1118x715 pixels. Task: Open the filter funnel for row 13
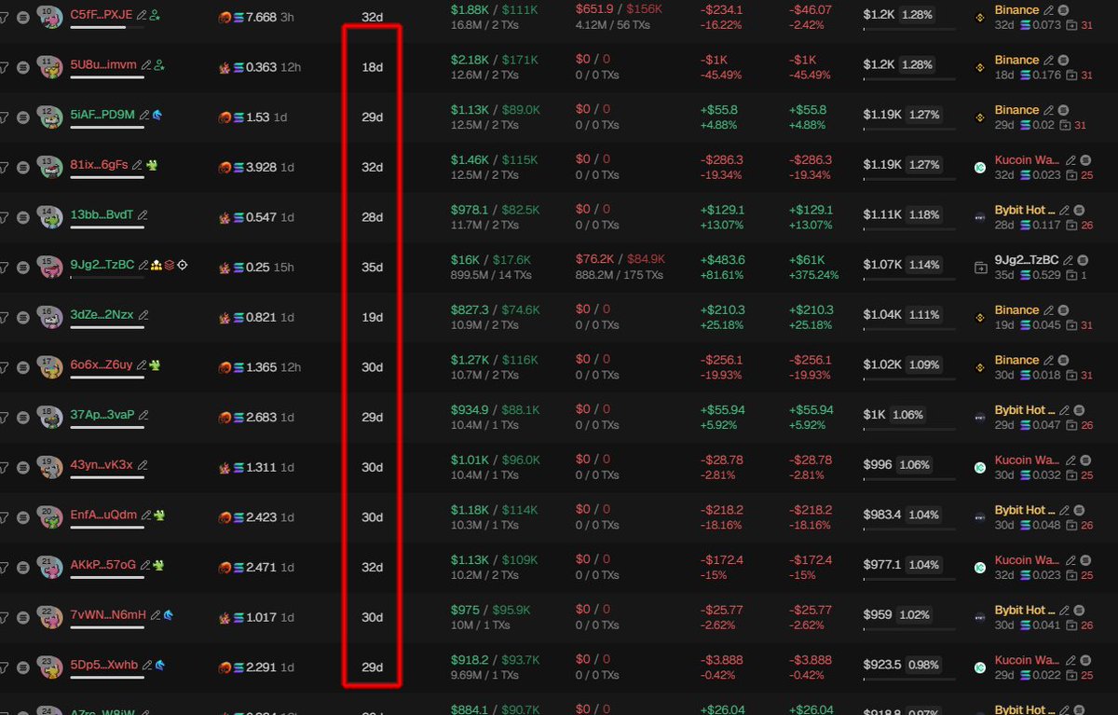[5, 168]
